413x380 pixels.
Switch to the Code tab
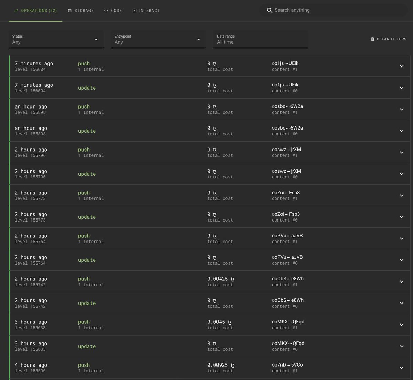point(113,11)
